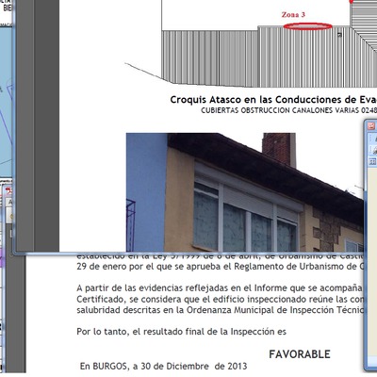Click the red Adobe PDF icon in left background window

[x=8, y=191]
